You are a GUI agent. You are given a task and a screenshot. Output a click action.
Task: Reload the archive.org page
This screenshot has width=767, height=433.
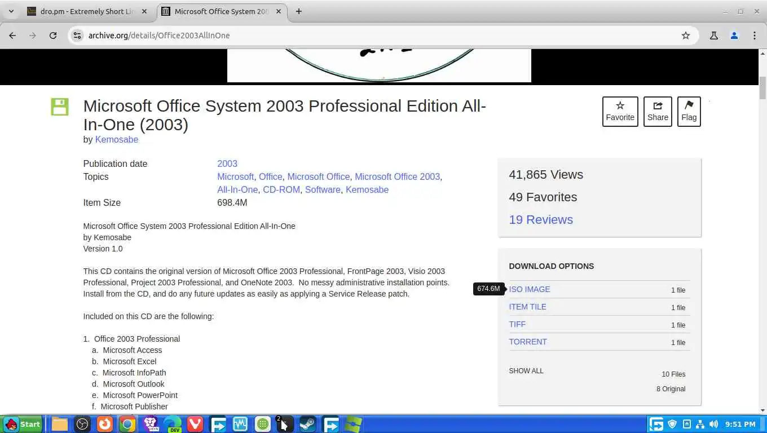[x=53, y=35]
